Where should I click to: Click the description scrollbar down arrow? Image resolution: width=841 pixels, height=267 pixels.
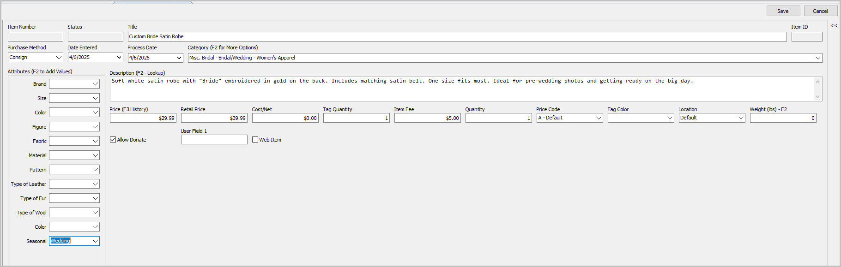[x=817, y=97]
